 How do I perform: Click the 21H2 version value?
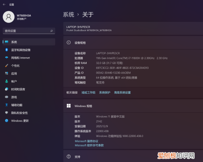pos(99,122)
